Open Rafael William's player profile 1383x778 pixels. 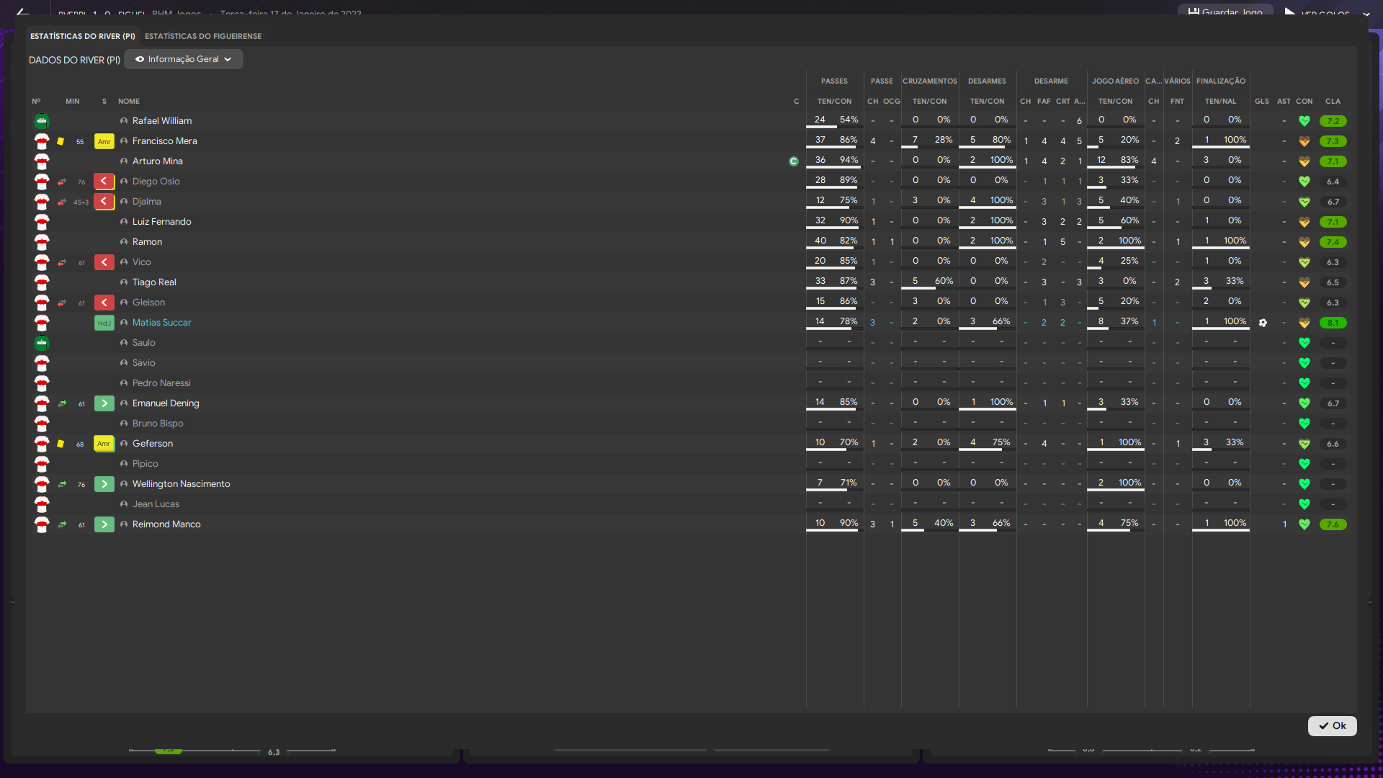point(162,121)
